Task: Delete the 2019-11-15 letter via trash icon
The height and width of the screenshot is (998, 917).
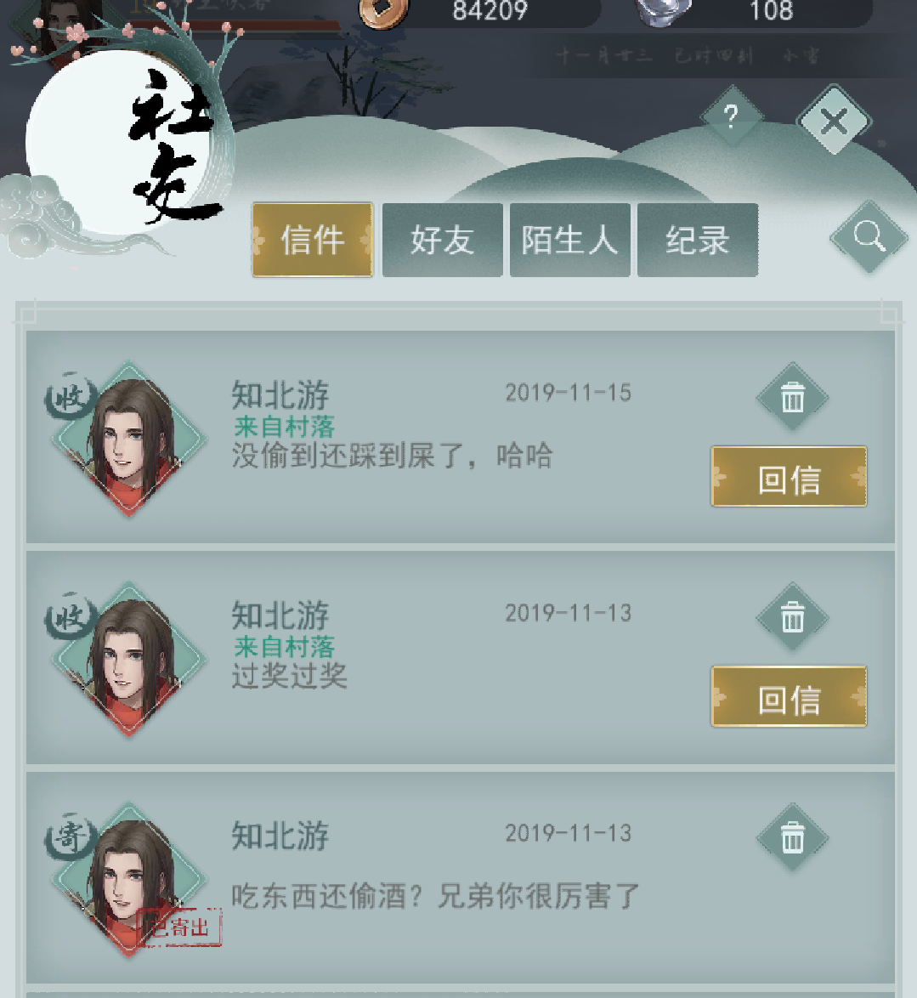Action: pos(792,398)
